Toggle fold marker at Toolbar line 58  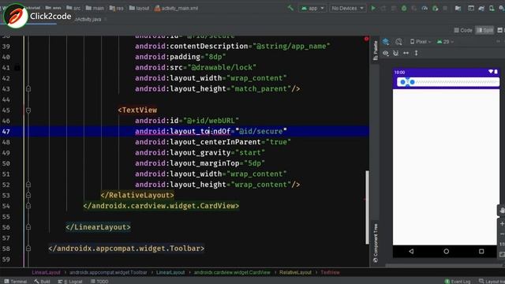(28, 248)
